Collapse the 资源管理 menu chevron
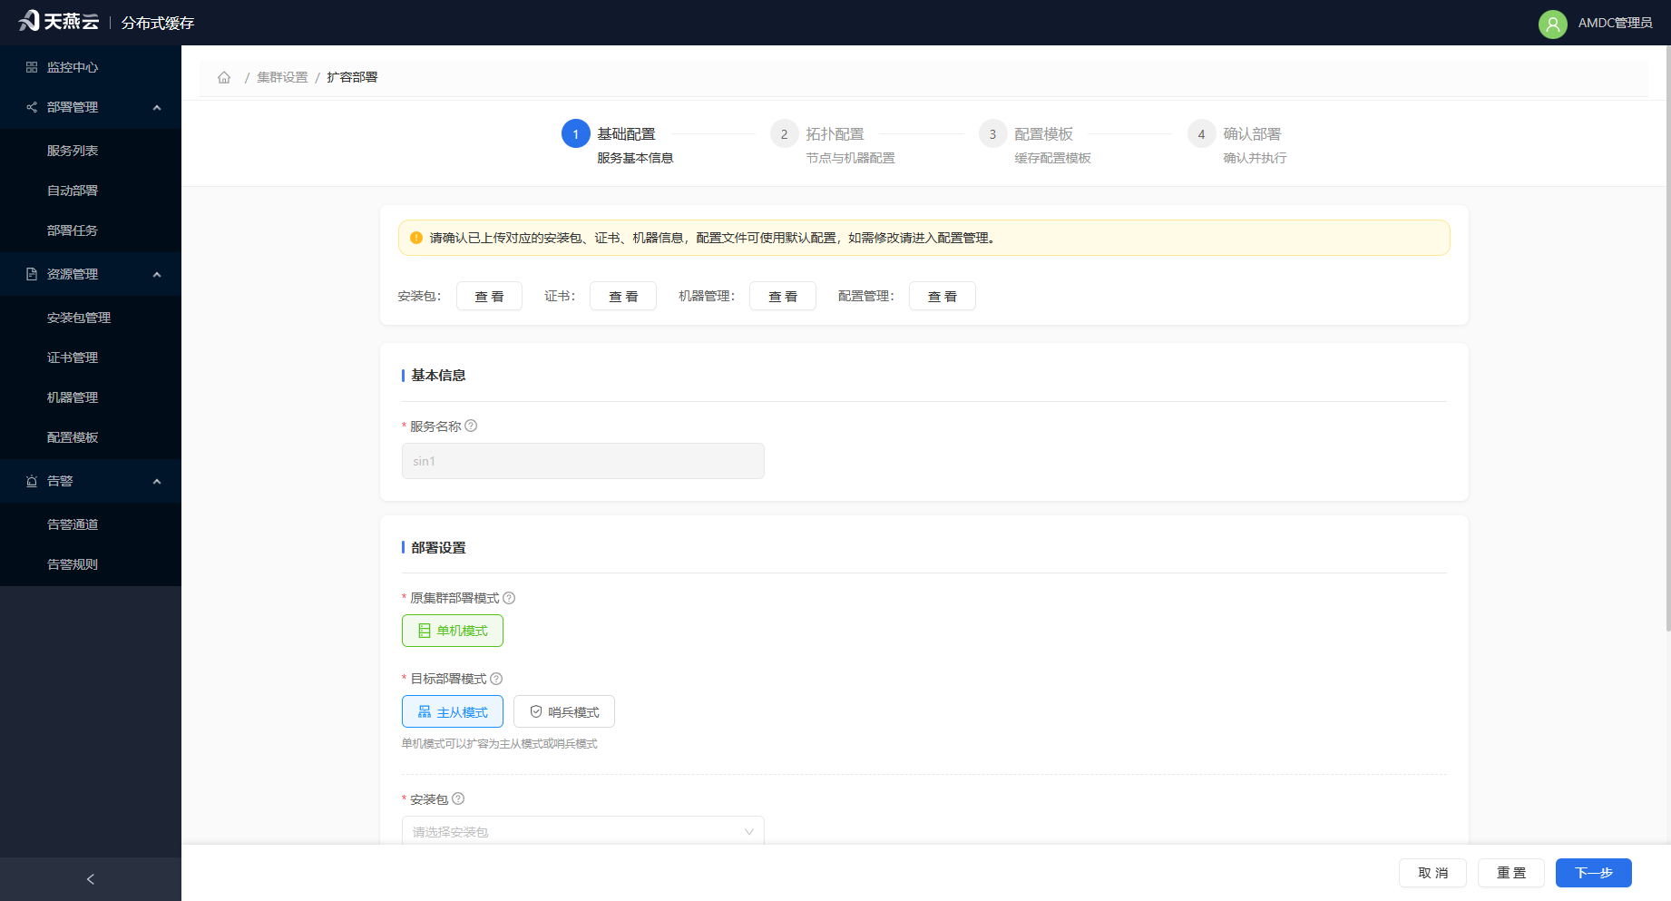This screenshot has width=1671, height=901. tap(157, 274)
